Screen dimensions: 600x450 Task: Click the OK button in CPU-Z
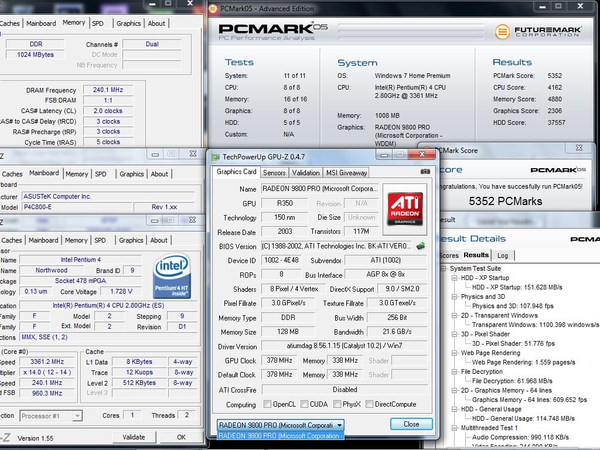tap(182, 437)
